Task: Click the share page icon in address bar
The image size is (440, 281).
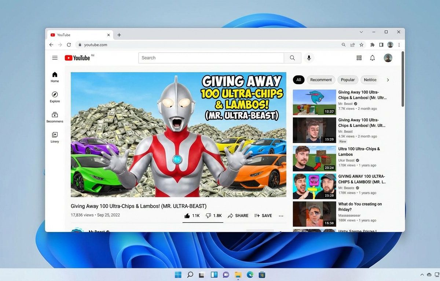Action: 352,45
